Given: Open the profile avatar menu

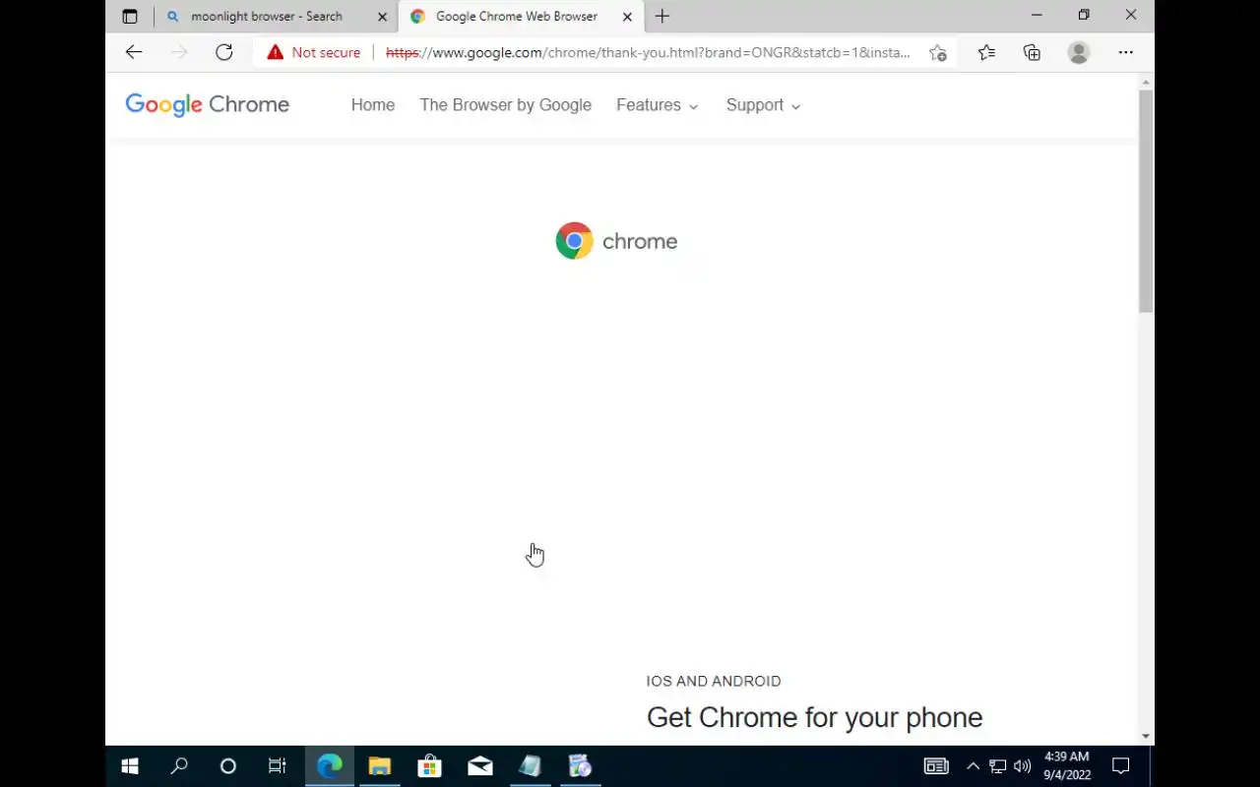Looking at the screenshot, I should (1079, 53).
